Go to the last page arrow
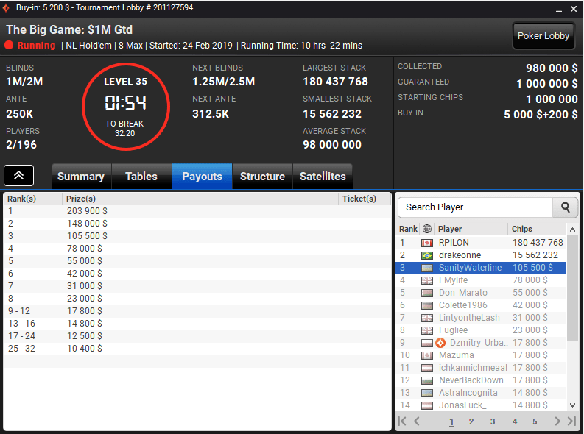Viewport: 584px width, 434px height. click(571, 421)
